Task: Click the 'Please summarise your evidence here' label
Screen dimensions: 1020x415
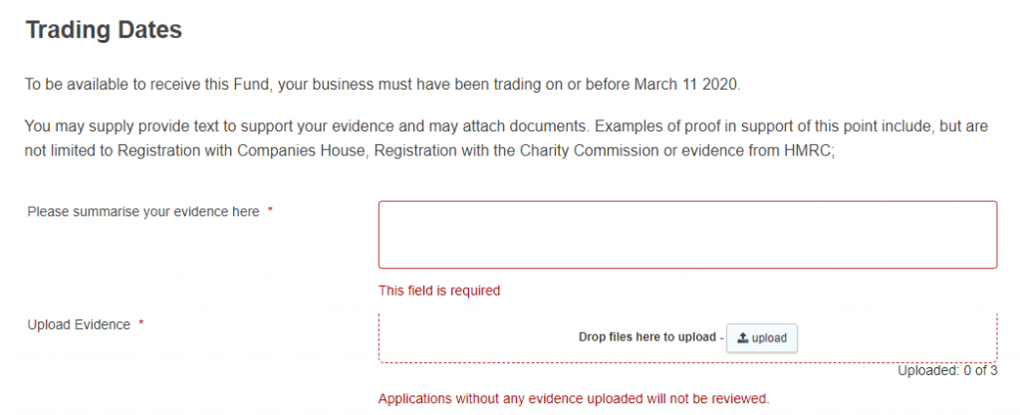Action: (143, 212)
